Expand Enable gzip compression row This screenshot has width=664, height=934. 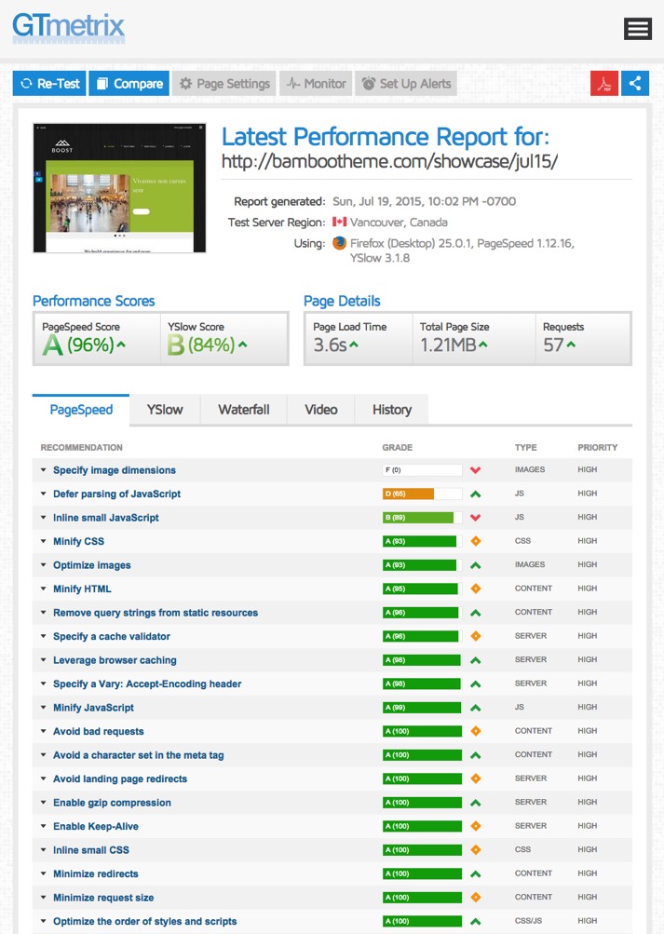(112, 803)
